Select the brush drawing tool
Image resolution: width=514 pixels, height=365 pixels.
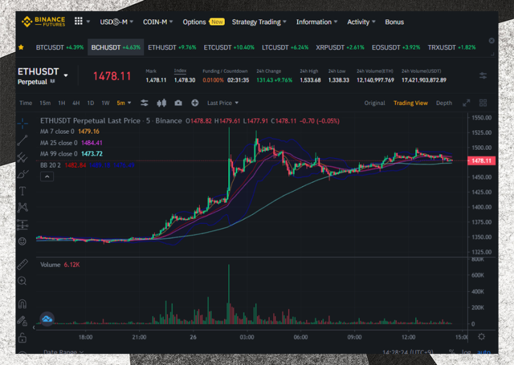[22, 174]
